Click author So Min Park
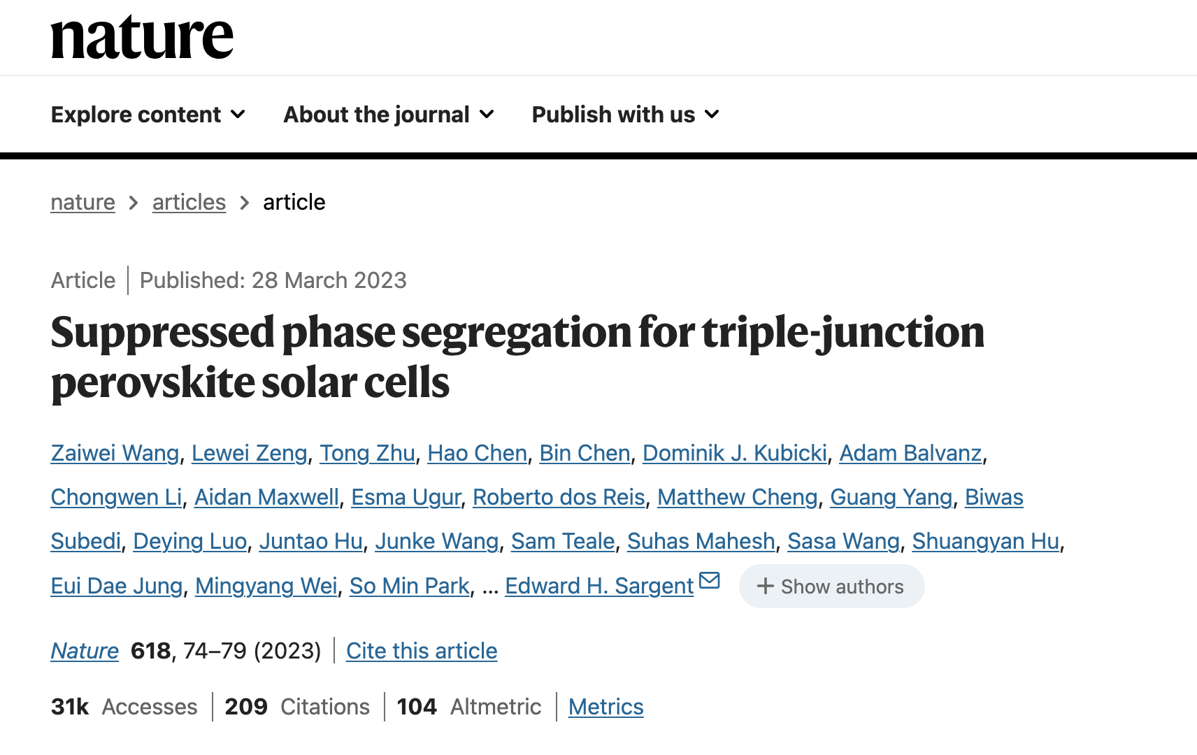 coord(409,586)
